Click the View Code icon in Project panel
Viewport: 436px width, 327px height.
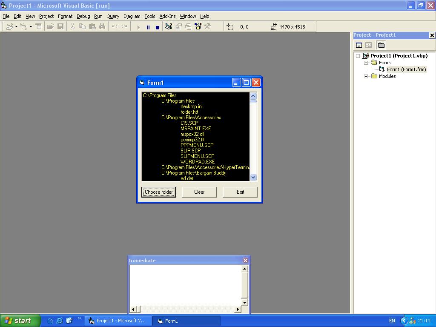point(359,45)
